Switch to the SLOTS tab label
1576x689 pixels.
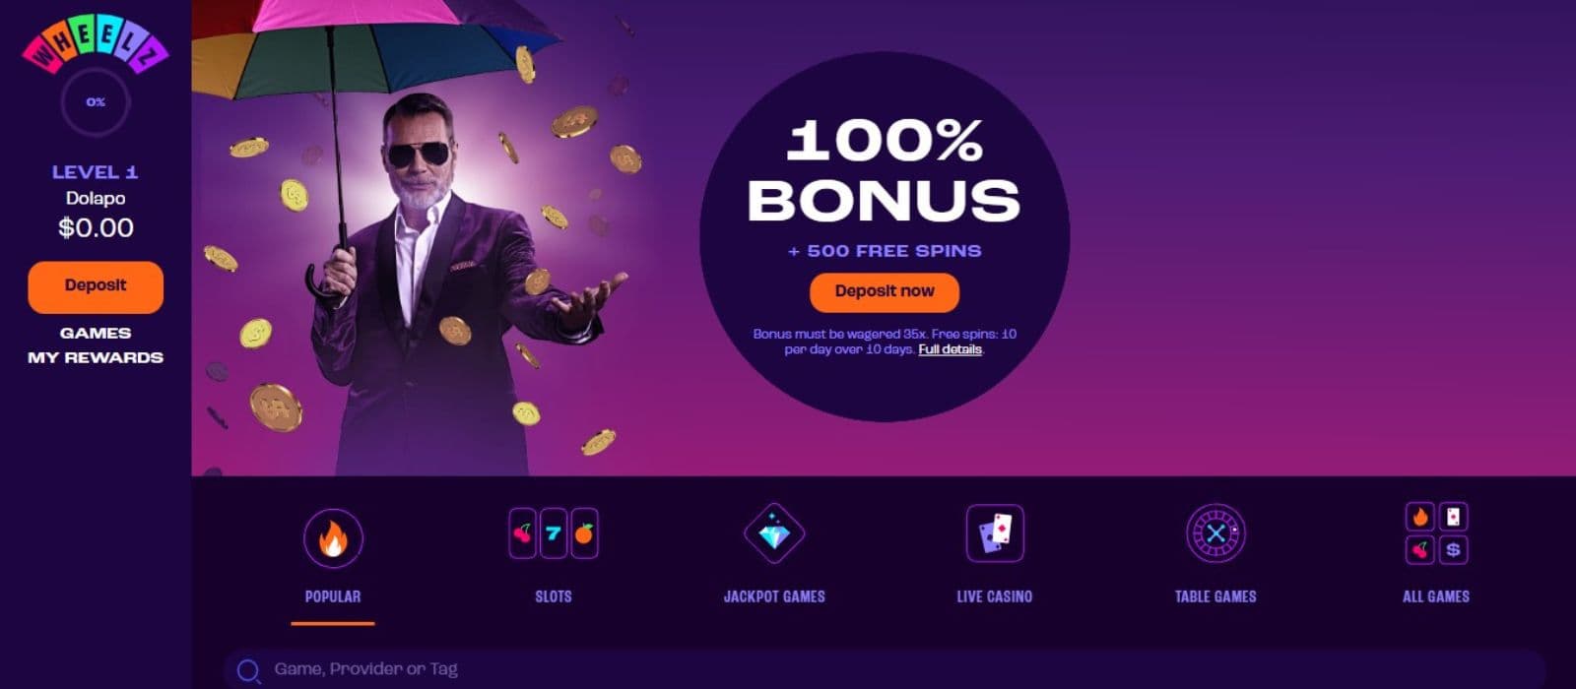point(554,596)
